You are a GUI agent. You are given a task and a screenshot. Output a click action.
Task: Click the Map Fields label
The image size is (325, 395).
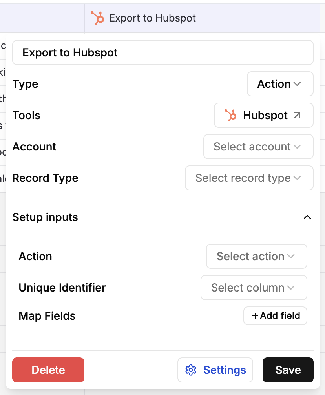point(47,316)
